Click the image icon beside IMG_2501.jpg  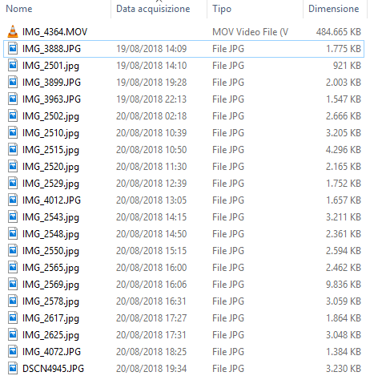pyautogui.click(x=13, y=65)
